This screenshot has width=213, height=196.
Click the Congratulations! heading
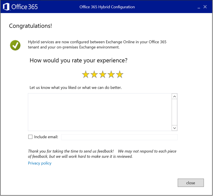[30, 26]
